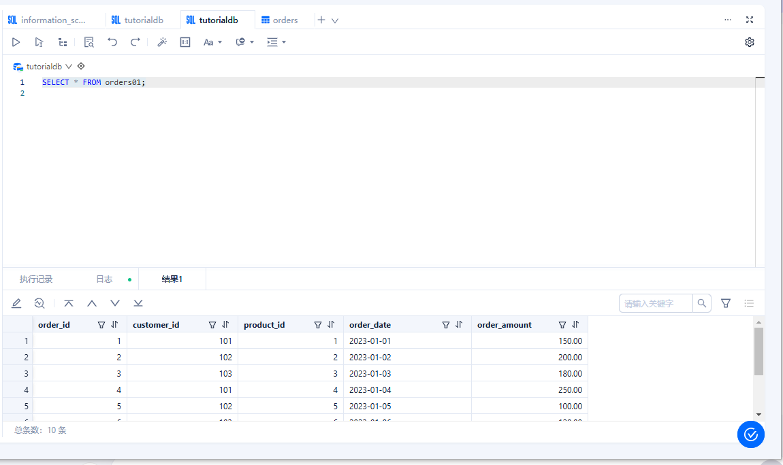Click the order_date cell 2023-01-01

point(407,341)
